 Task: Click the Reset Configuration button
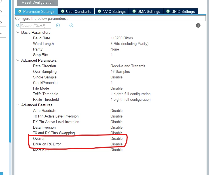pyautogui.click(x=38, y=3)
